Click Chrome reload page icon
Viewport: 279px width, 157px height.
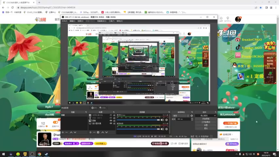[x=13, y=7]
